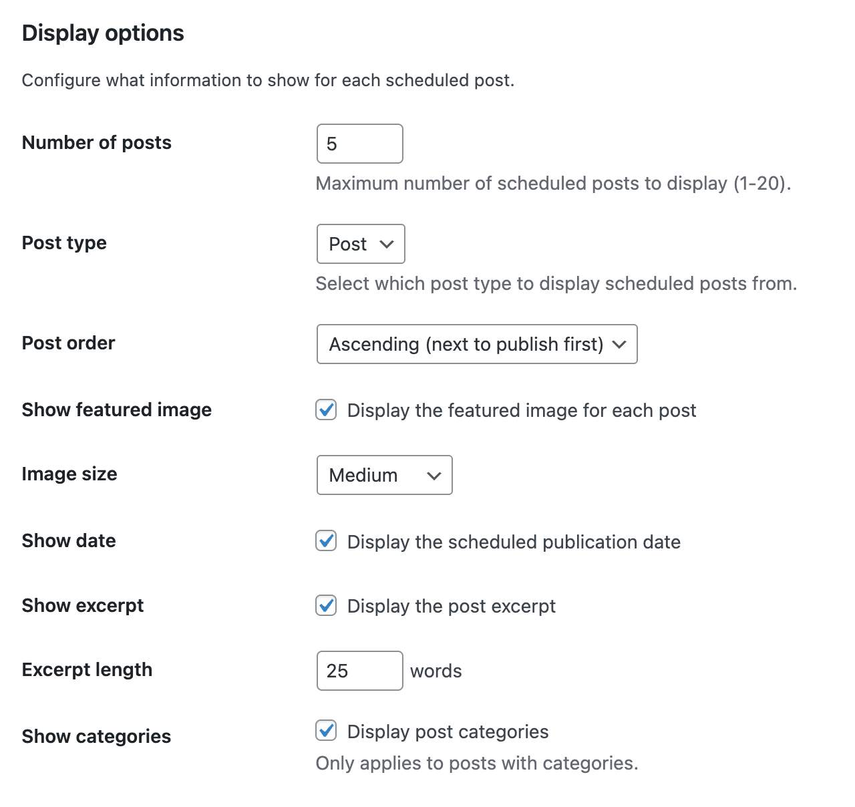The image size is (855, 807).
Task: Click the chevron arrow on Medium selector
Action: (434, 476)
